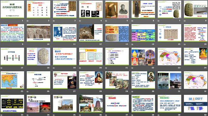Click the animation star under slide 17
This screenshot has height=116, width=208.
[1, 68]
